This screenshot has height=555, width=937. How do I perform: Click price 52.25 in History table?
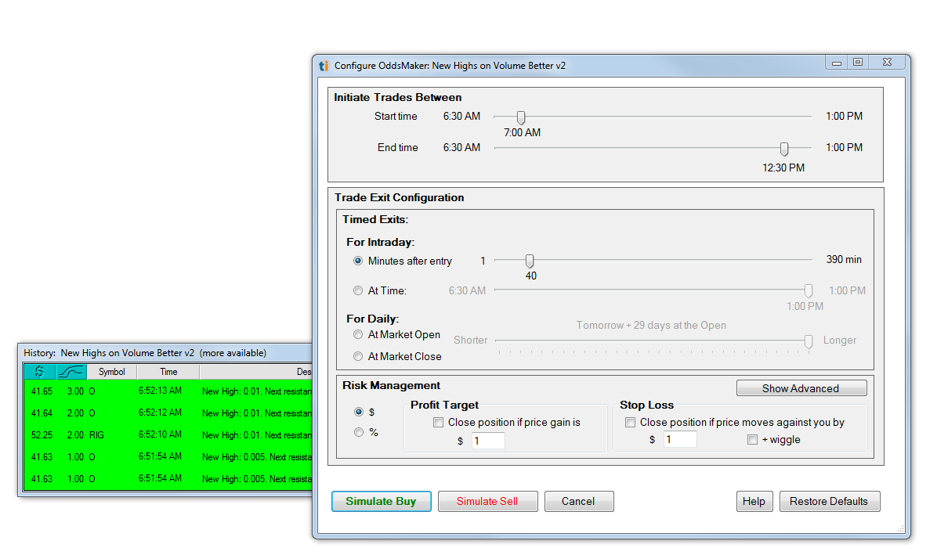[x=42, y=435]
